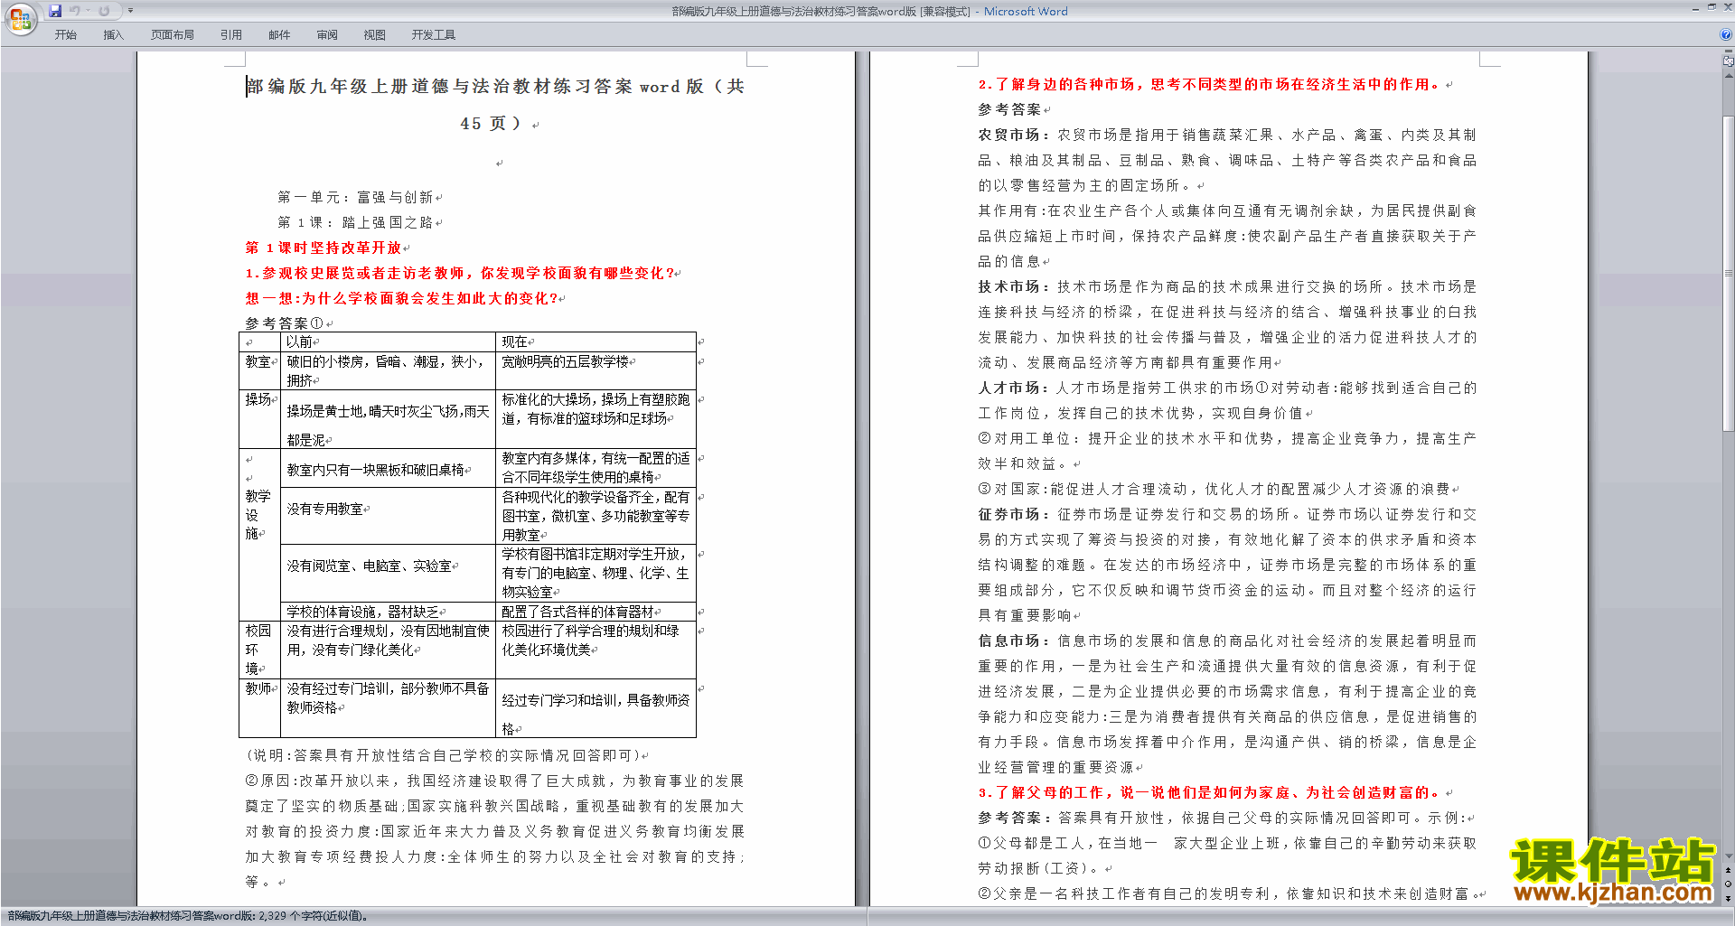The height and width of the screenshot is (926, 1735).
Task: Click the '参考答案①' line above table
Action: (285, 323)
